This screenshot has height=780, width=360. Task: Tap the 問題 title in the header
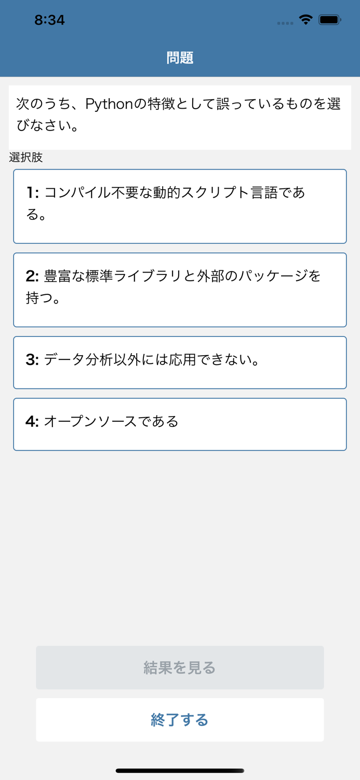coord(180,57)
